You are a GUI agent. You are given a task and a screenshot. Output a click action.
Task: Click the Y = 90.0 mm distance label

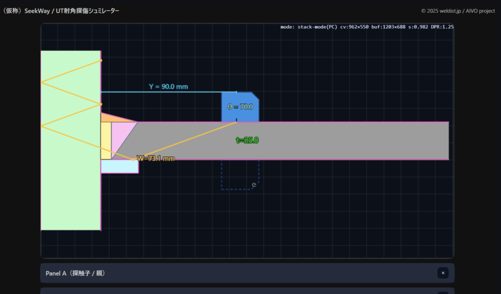click(x=168, y=87)
